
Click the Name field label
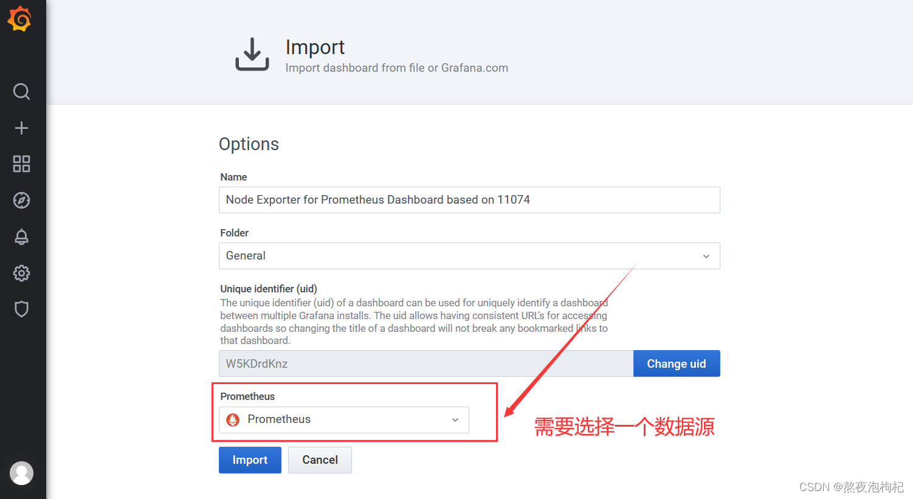point(233,177)
